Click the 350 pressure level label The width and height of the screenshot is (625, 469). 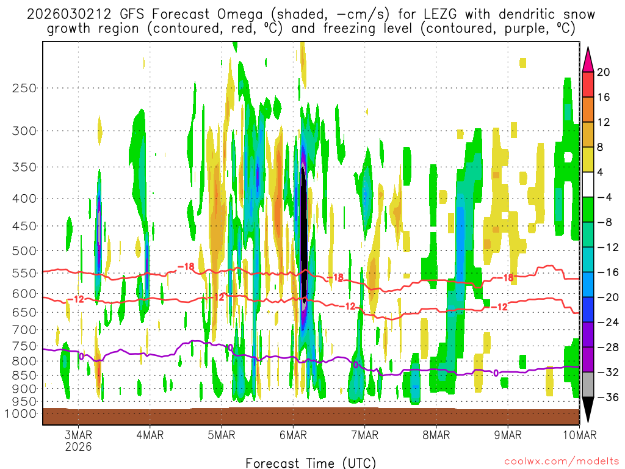pos(24,167)
